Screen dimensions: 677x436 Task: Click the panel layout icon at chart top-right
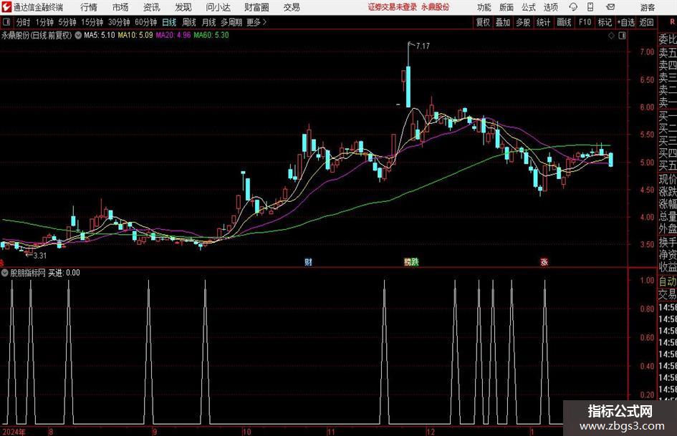(622, 36)
